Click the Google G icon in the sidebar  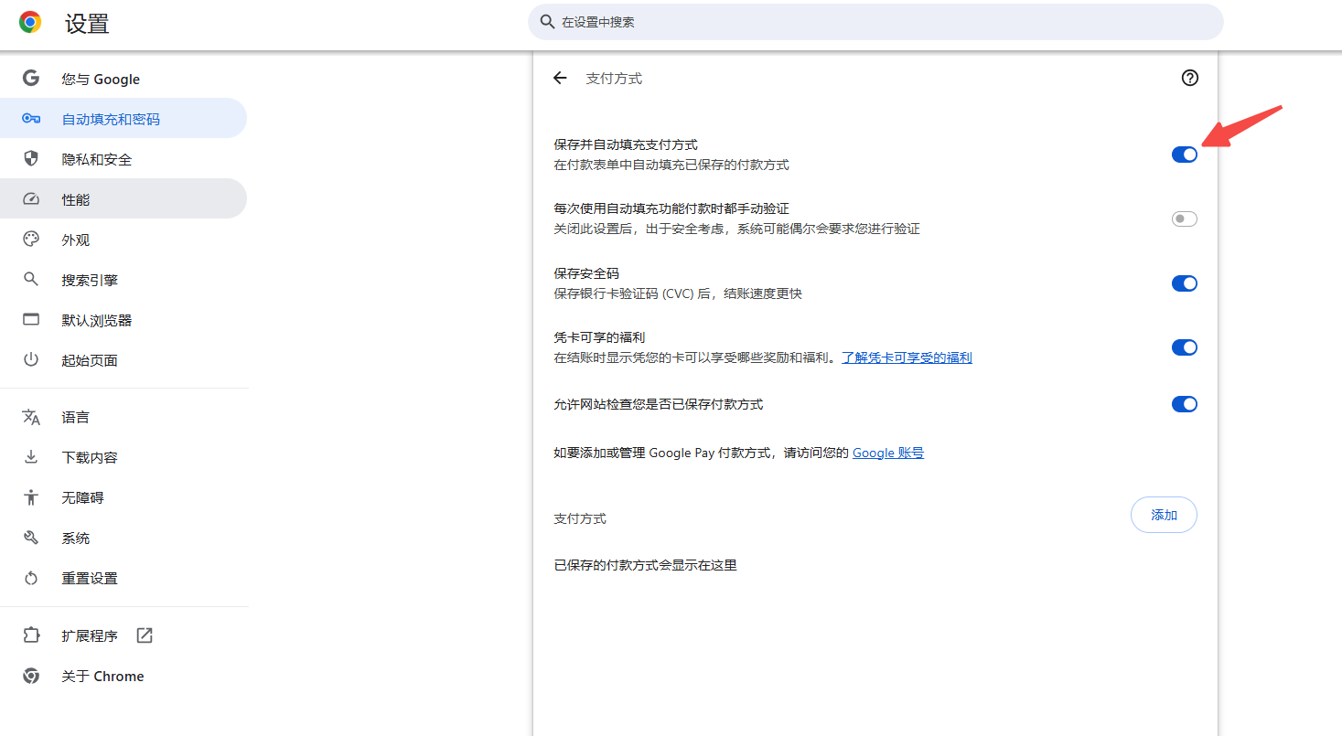[31, 79]
